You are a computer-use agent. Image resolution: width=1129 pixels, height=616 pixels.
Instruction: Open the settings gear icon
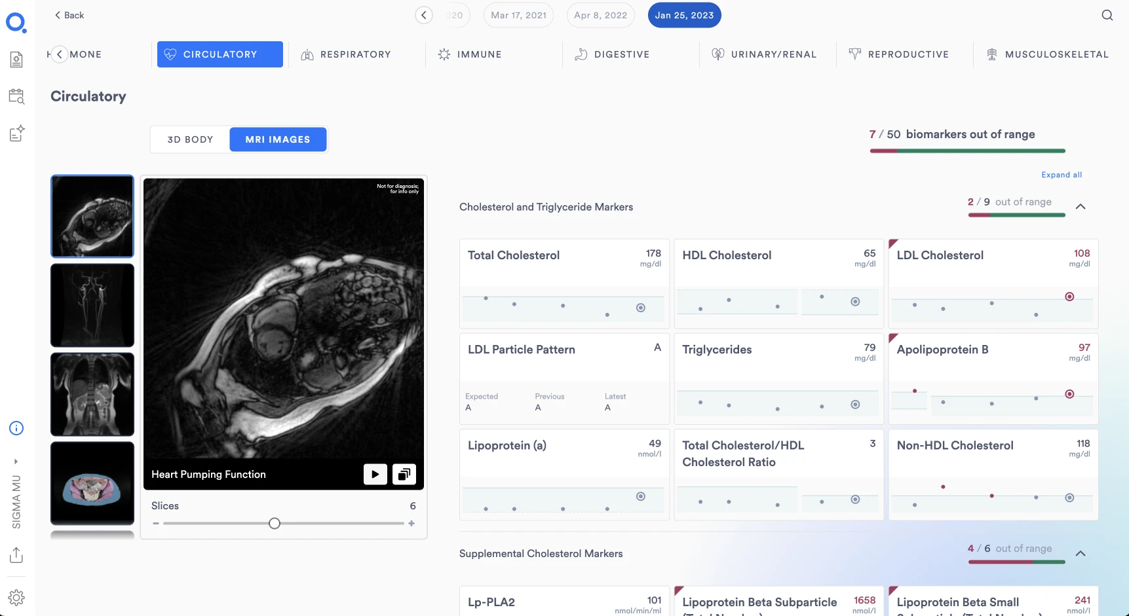16,598
